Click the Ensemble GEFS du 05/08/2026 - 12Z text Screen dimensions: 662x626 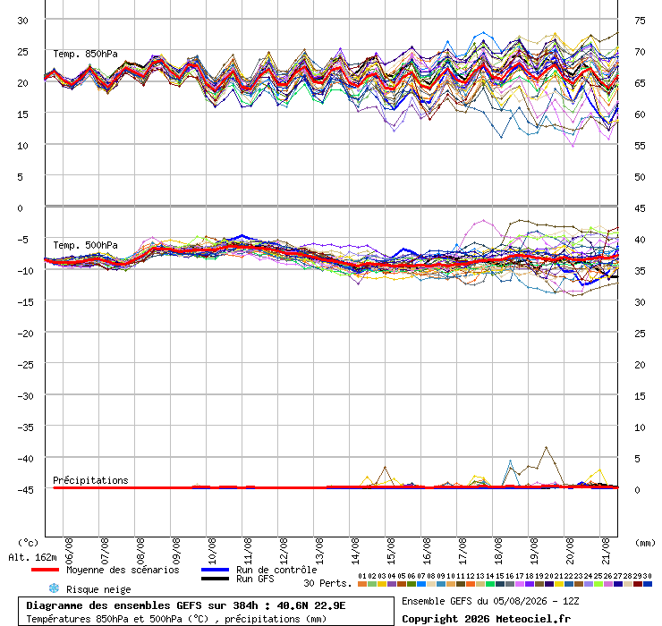(490, 601)
